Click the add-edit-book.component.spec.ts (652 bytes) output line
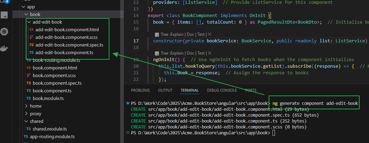Image resolution: width=369 pixels, height=143 pixels. (225, 115)
